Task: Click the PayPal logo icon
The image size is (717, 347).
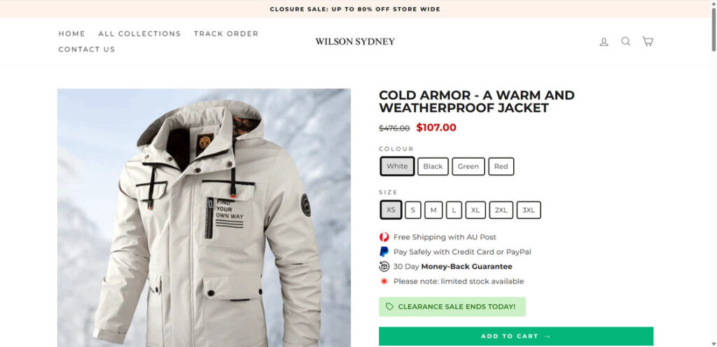Action: pyautogui.click(x=384, y=252)
